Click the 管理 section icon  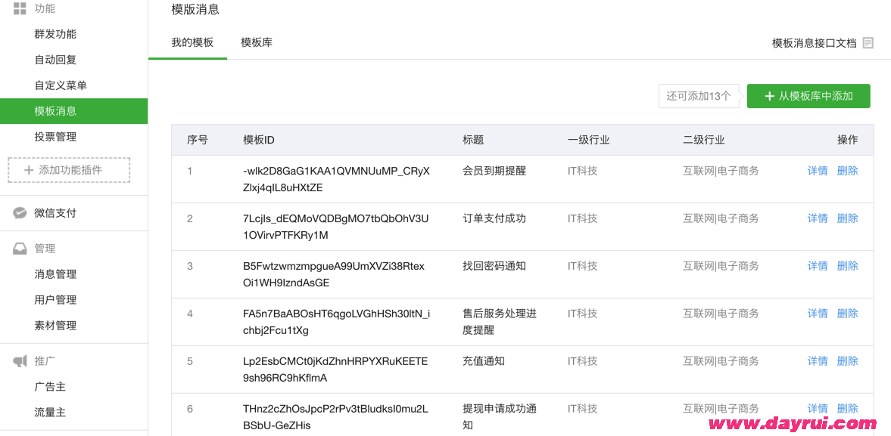19,248
